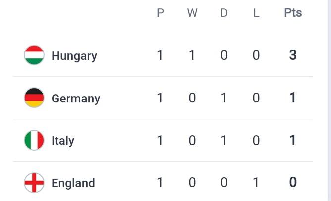Click England's losses value
Screen dimensions: 331x201
(x=256, y=183)
